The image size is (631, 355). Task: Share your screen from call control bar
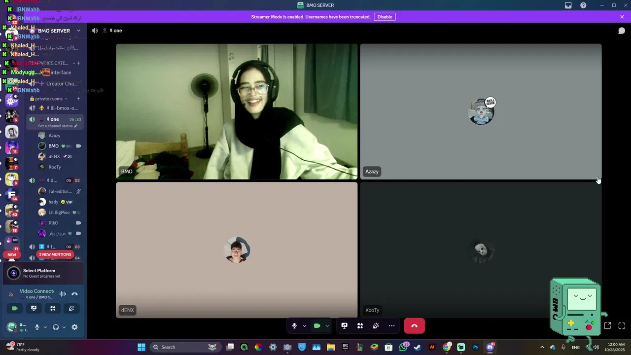[345, 326]
